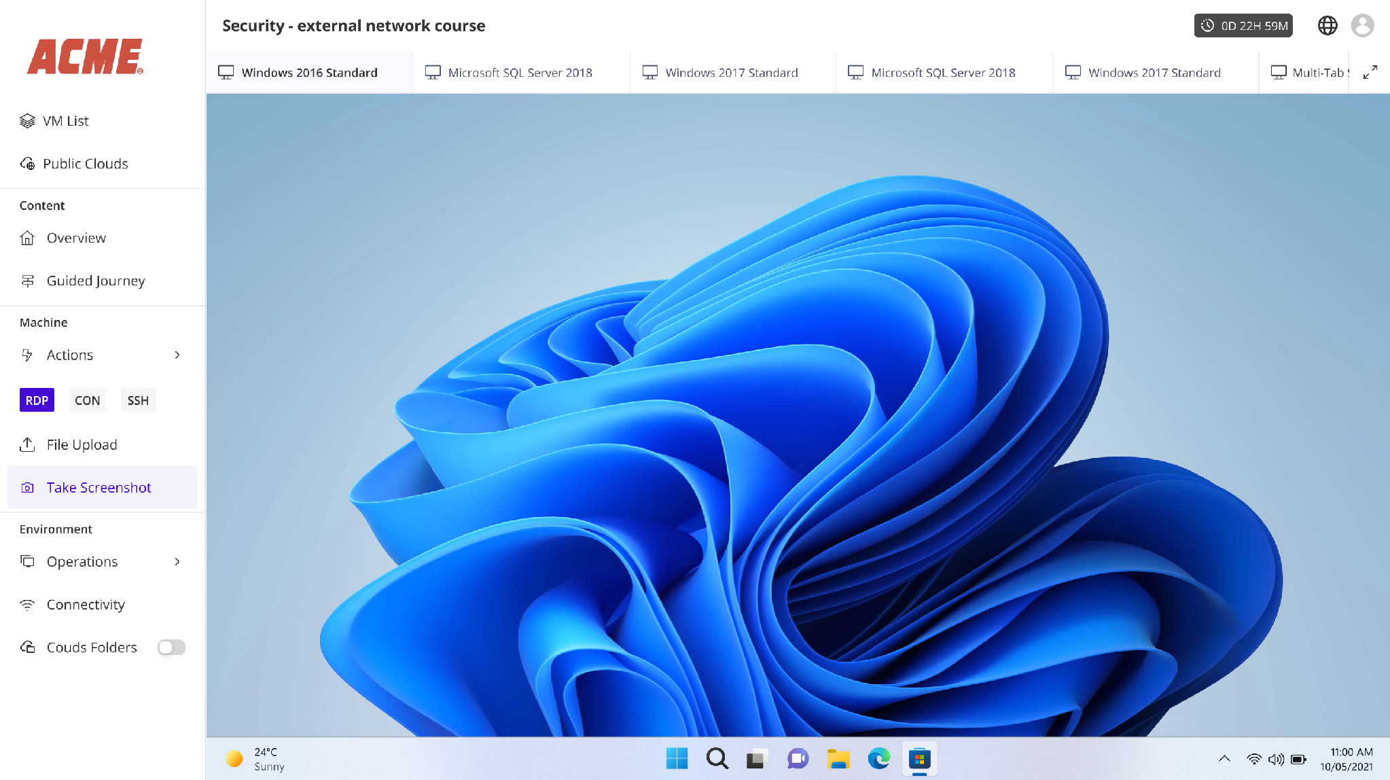This screenshot has width=1390, height=780.
Task: Click the File Upload arrow icon
Action: (27, 444)
